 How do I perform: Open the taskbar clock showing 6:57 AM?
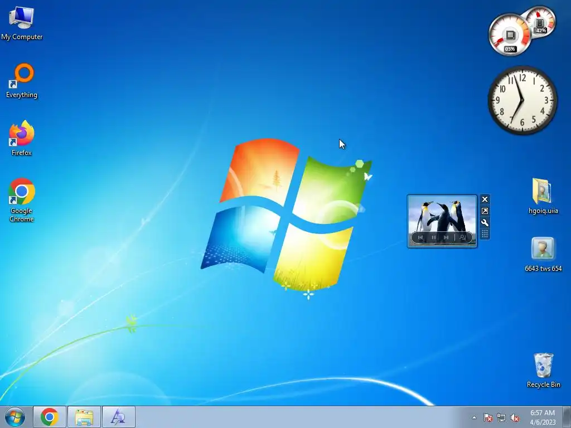tap(543, 417)
